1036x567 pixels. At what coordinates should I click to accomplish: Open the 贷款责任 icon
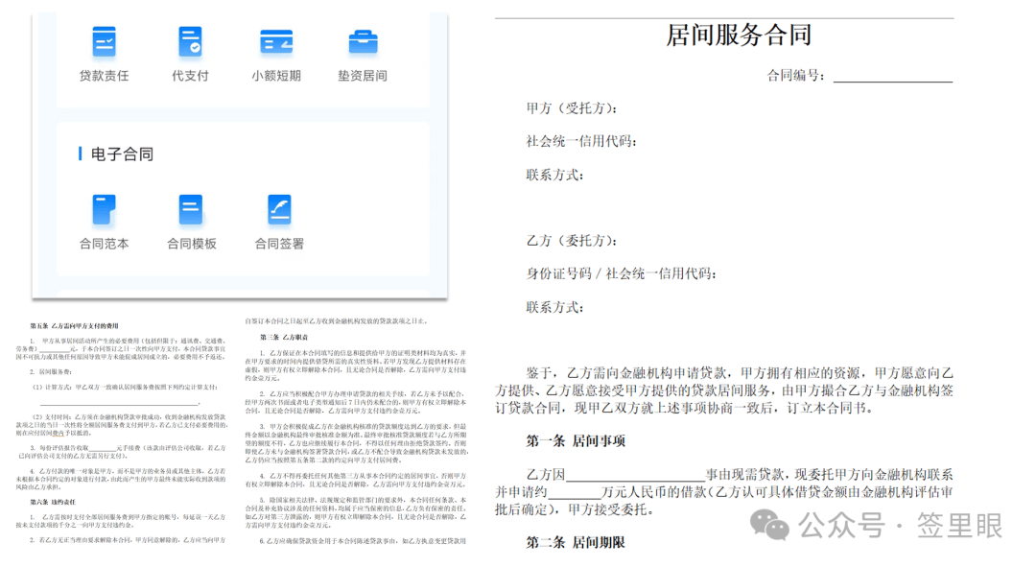[x=104, y=41]
